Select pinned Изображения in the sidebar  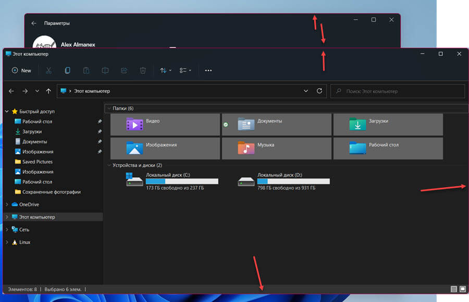(x=38, y=152)
